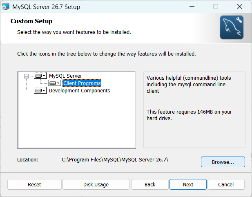Click the '146MB' disk requirement text
This screenshot has width=252, height=197.
click(x=205, y=112)
